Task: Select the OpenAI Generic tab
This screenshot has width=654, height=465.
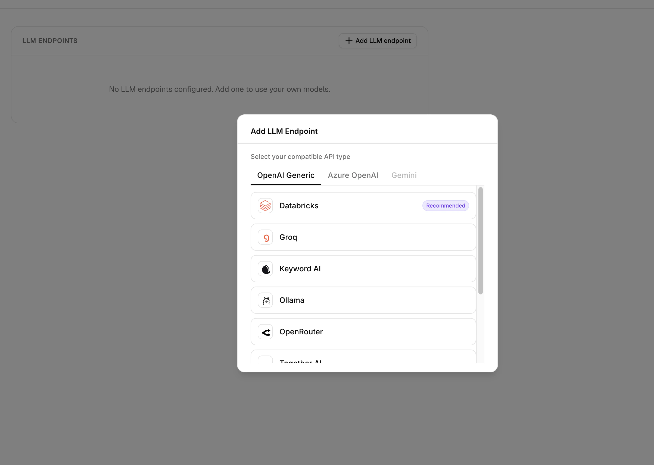Action: pos(286,175)
